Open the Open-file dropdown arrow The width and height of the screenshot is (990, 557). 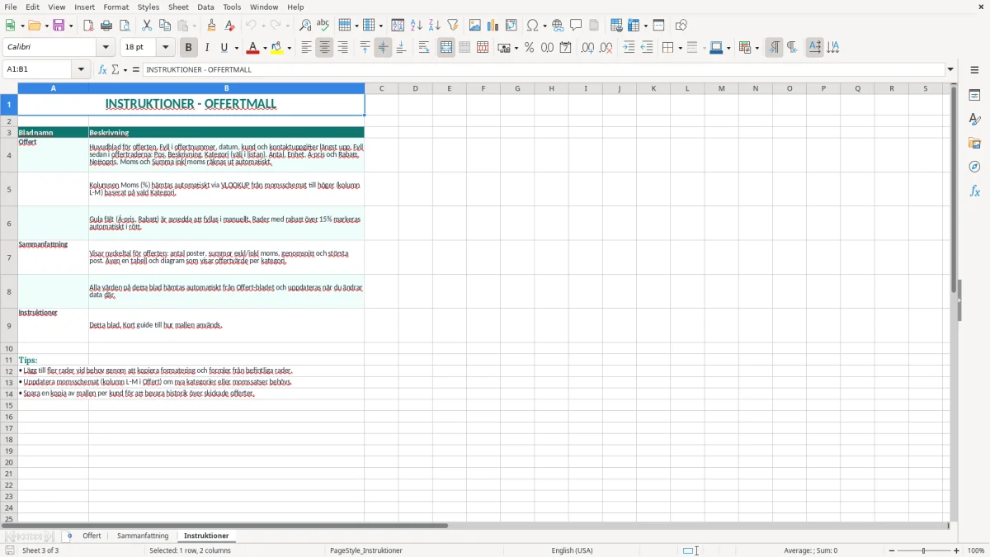pyautogui.click(x=45, y=26)
